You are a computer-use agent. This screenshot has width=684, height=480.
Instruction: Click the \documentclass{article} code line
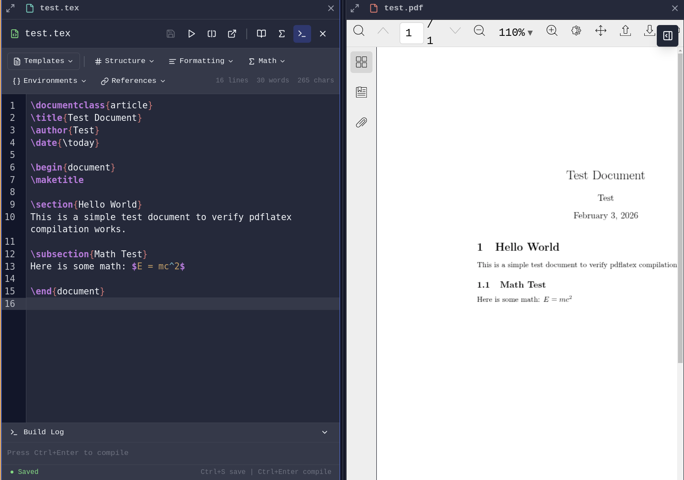tap(92, 105)
